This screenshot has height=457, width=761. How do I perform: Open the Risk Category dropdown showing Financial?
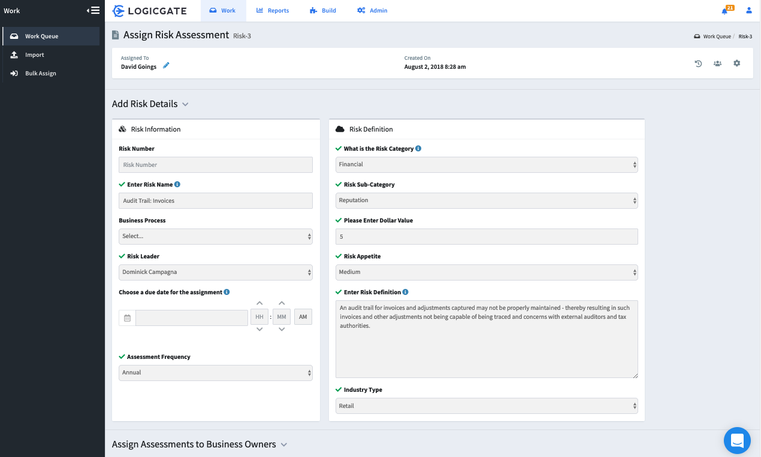point(486,164)
